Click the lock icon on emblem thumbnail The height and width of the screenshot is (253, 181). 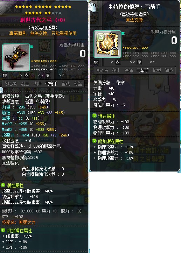point(114,51)
